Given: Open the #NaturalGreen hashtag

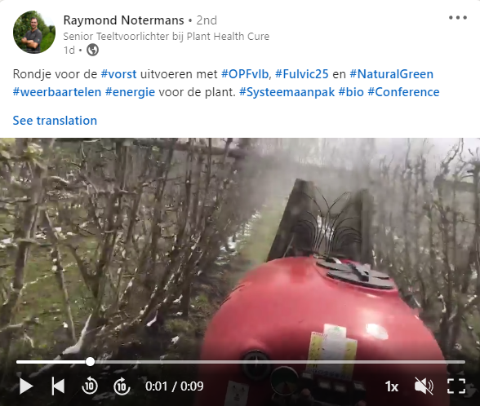Looking at the screenshot, I should [391, 74].
